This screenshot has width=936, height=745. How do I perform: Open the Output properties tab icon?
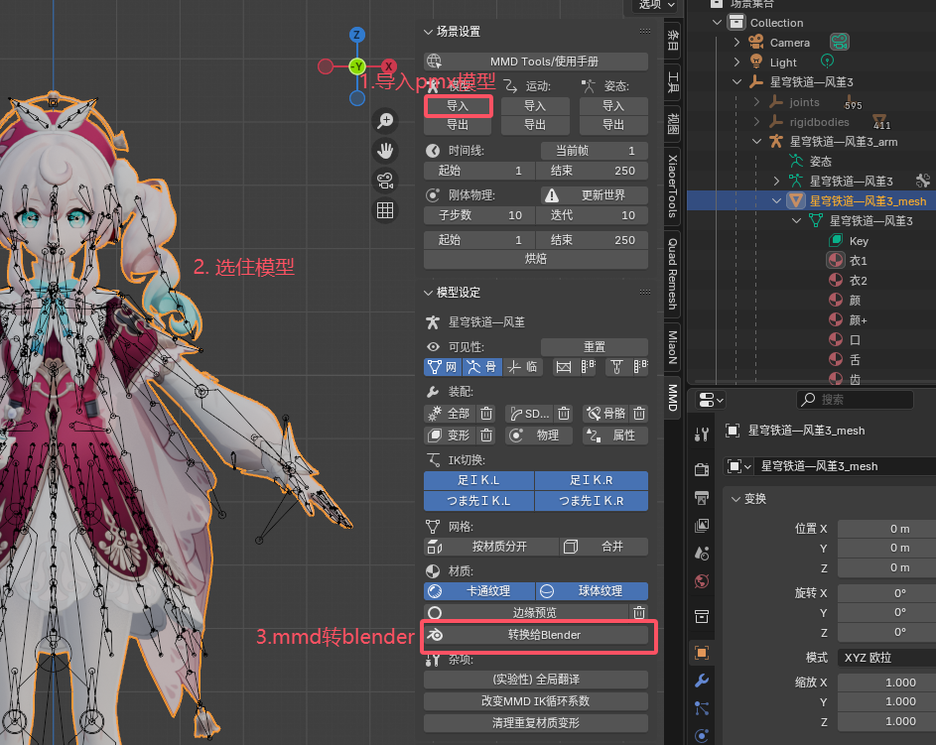(702, 497)
